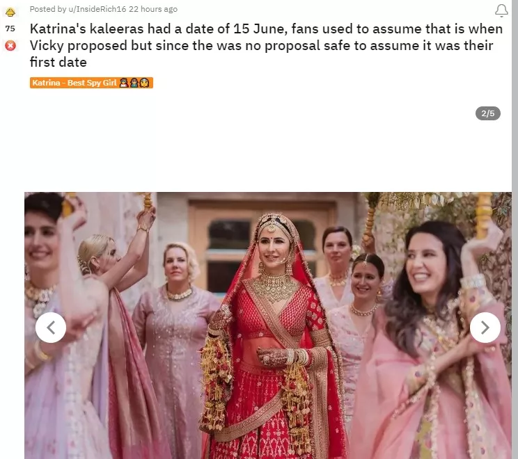The width and height of the screenshot is (518, 459).
Task: Open the wedding photo in the gallery
Action: [268, 325]
